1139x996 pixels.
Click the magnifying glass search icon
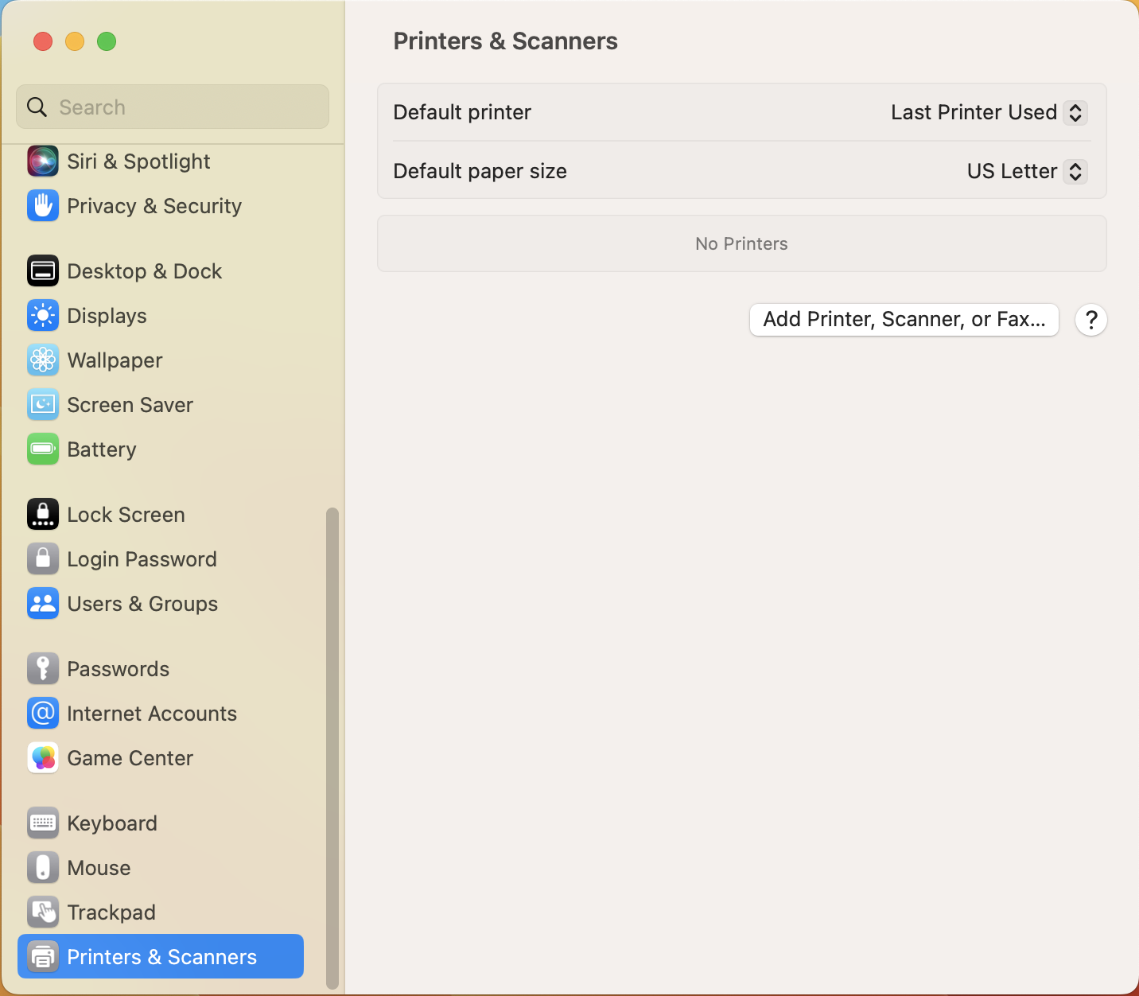tap(37, 107)
